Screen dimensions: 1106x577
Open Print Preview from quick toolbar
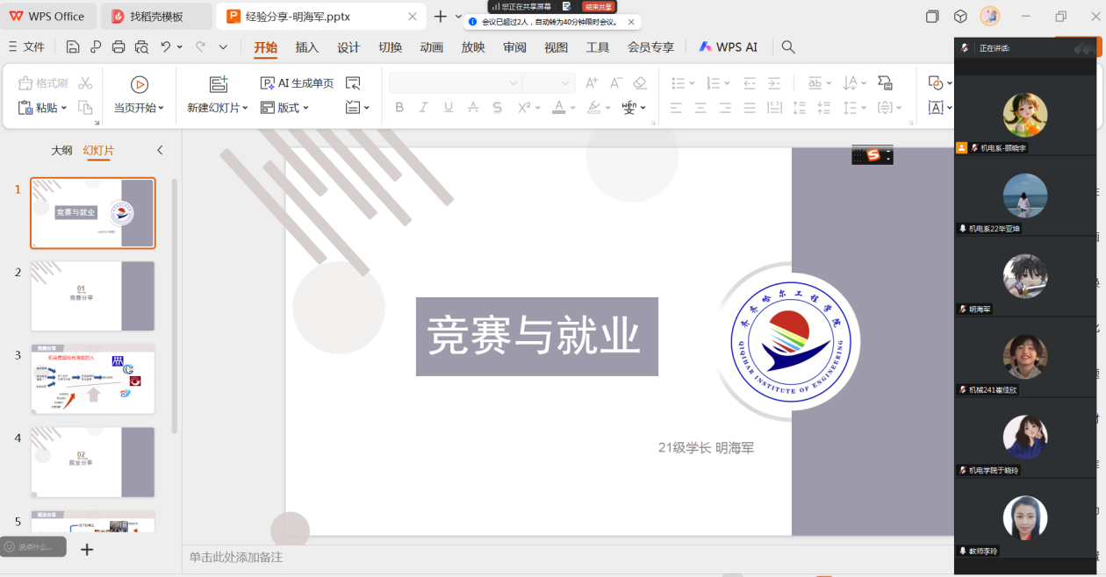(141, 47)
